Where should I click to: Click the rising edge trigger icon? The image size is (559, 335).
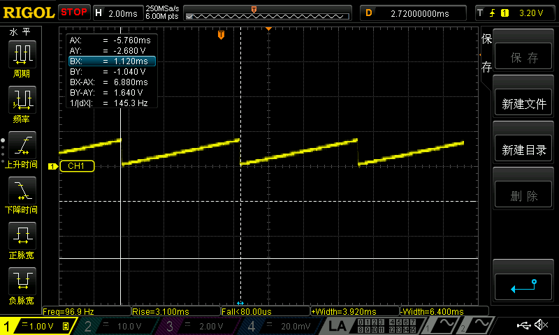tap(493, 13)
